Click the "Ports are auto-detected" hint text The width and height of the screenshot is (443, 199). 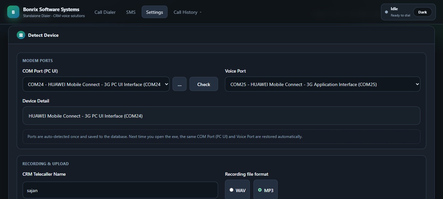(x=165, y=137)
